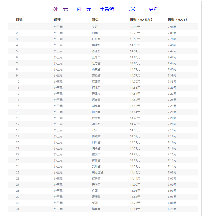The image size is (208, 216).
Task: Select province cell 山东省
Action: pos(96,69)
